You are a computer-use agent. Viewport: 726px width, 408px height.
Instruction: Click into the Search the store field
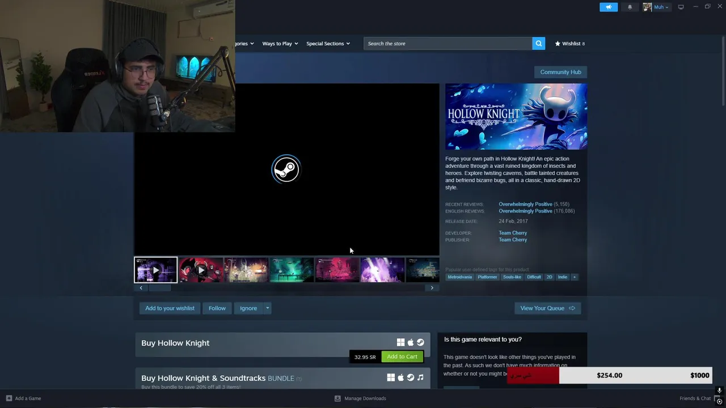[x=448, y=44]
